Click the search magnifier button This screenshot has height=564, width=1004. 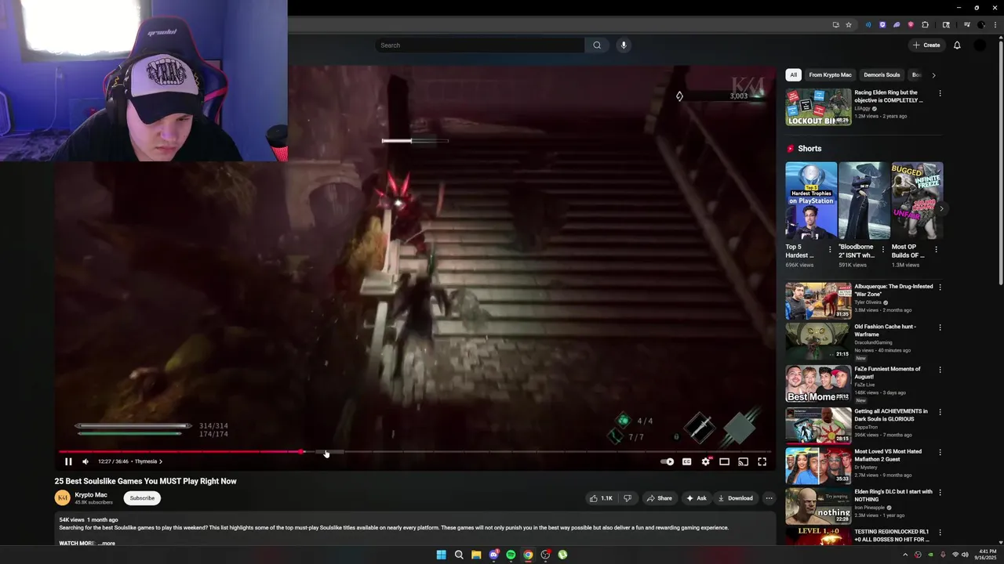[597, 45]
